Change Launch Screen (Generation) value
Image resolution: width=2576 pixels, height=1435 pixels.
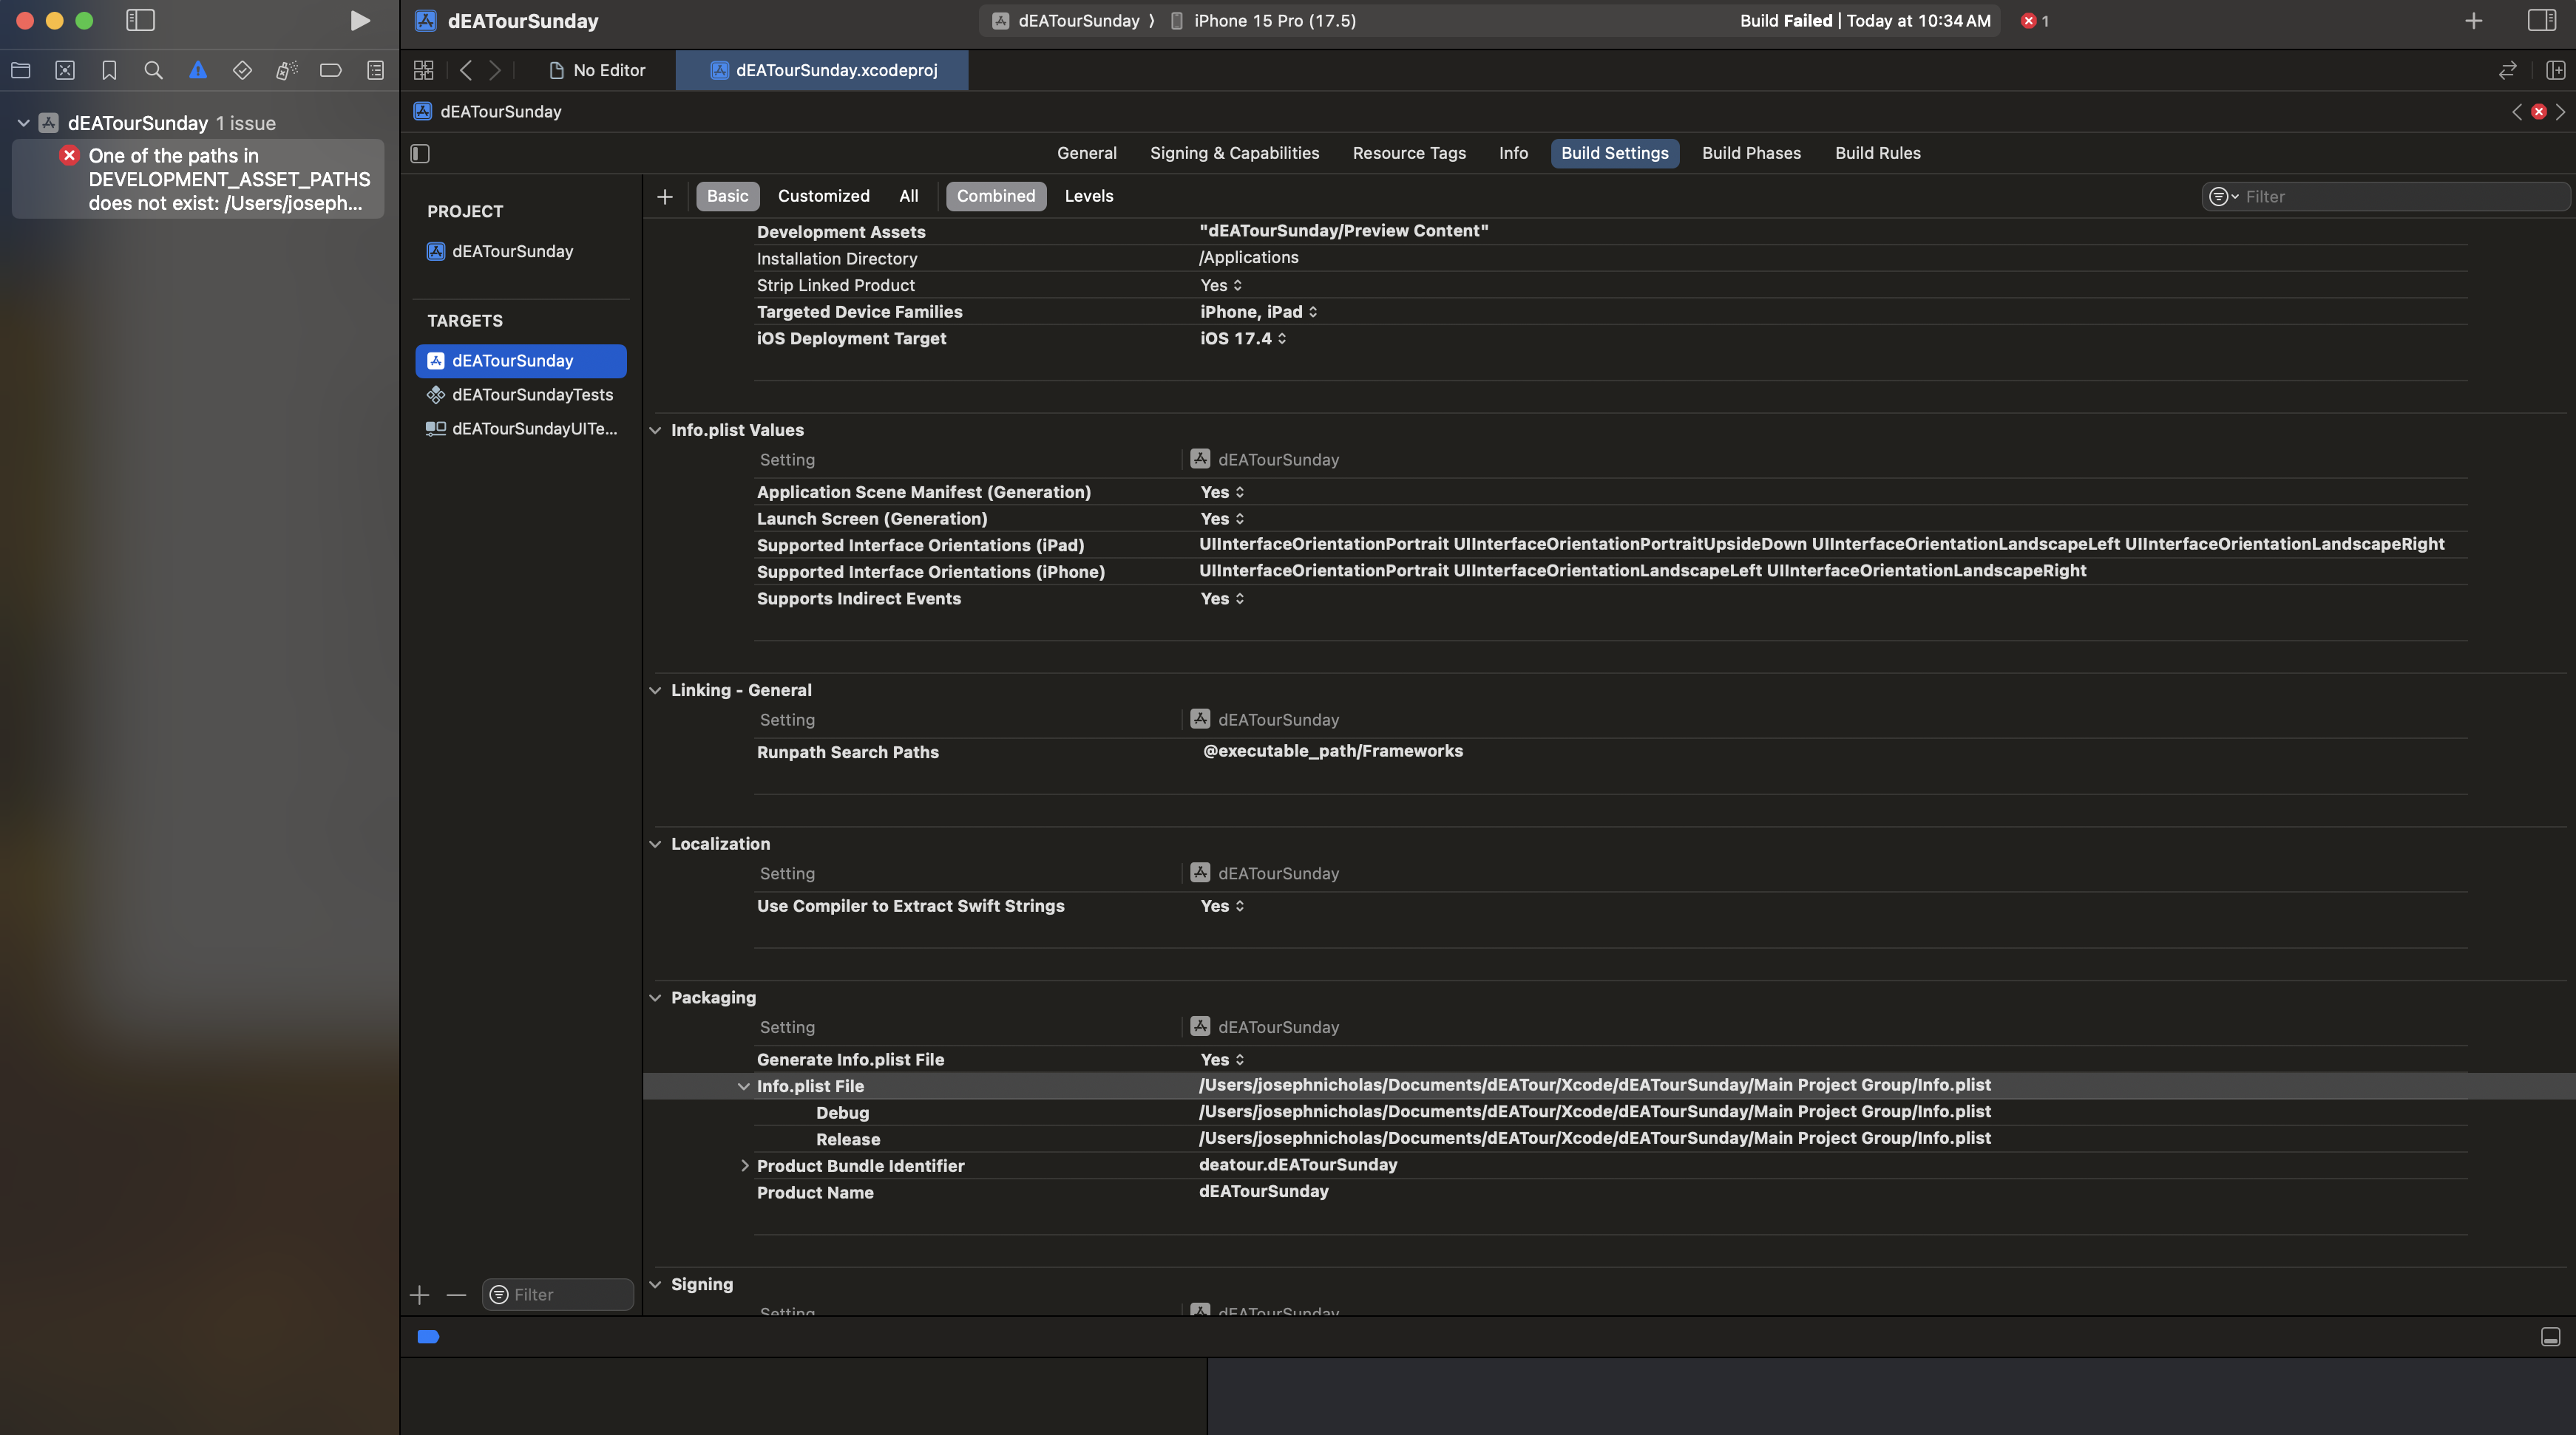tap(1223, 519)
